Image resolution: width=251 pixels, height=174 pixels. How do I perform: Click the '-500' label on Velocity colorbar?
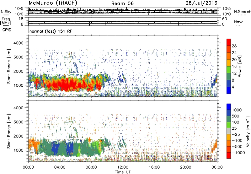237,146
